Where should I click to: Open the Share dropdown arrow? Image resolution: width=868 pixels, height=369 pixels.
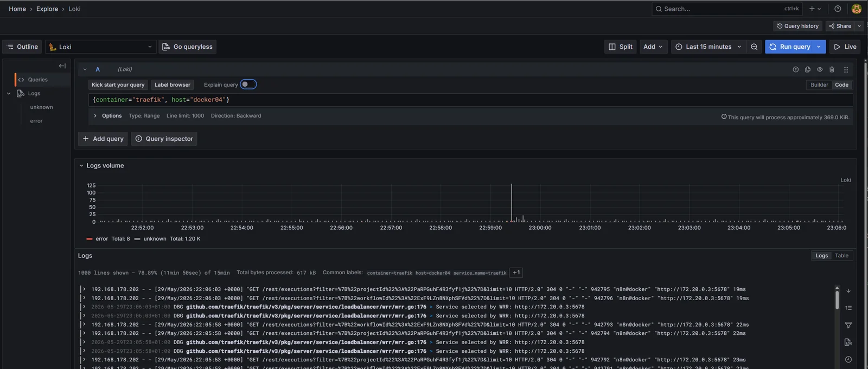pyautogui.click(x=859, y=26)
